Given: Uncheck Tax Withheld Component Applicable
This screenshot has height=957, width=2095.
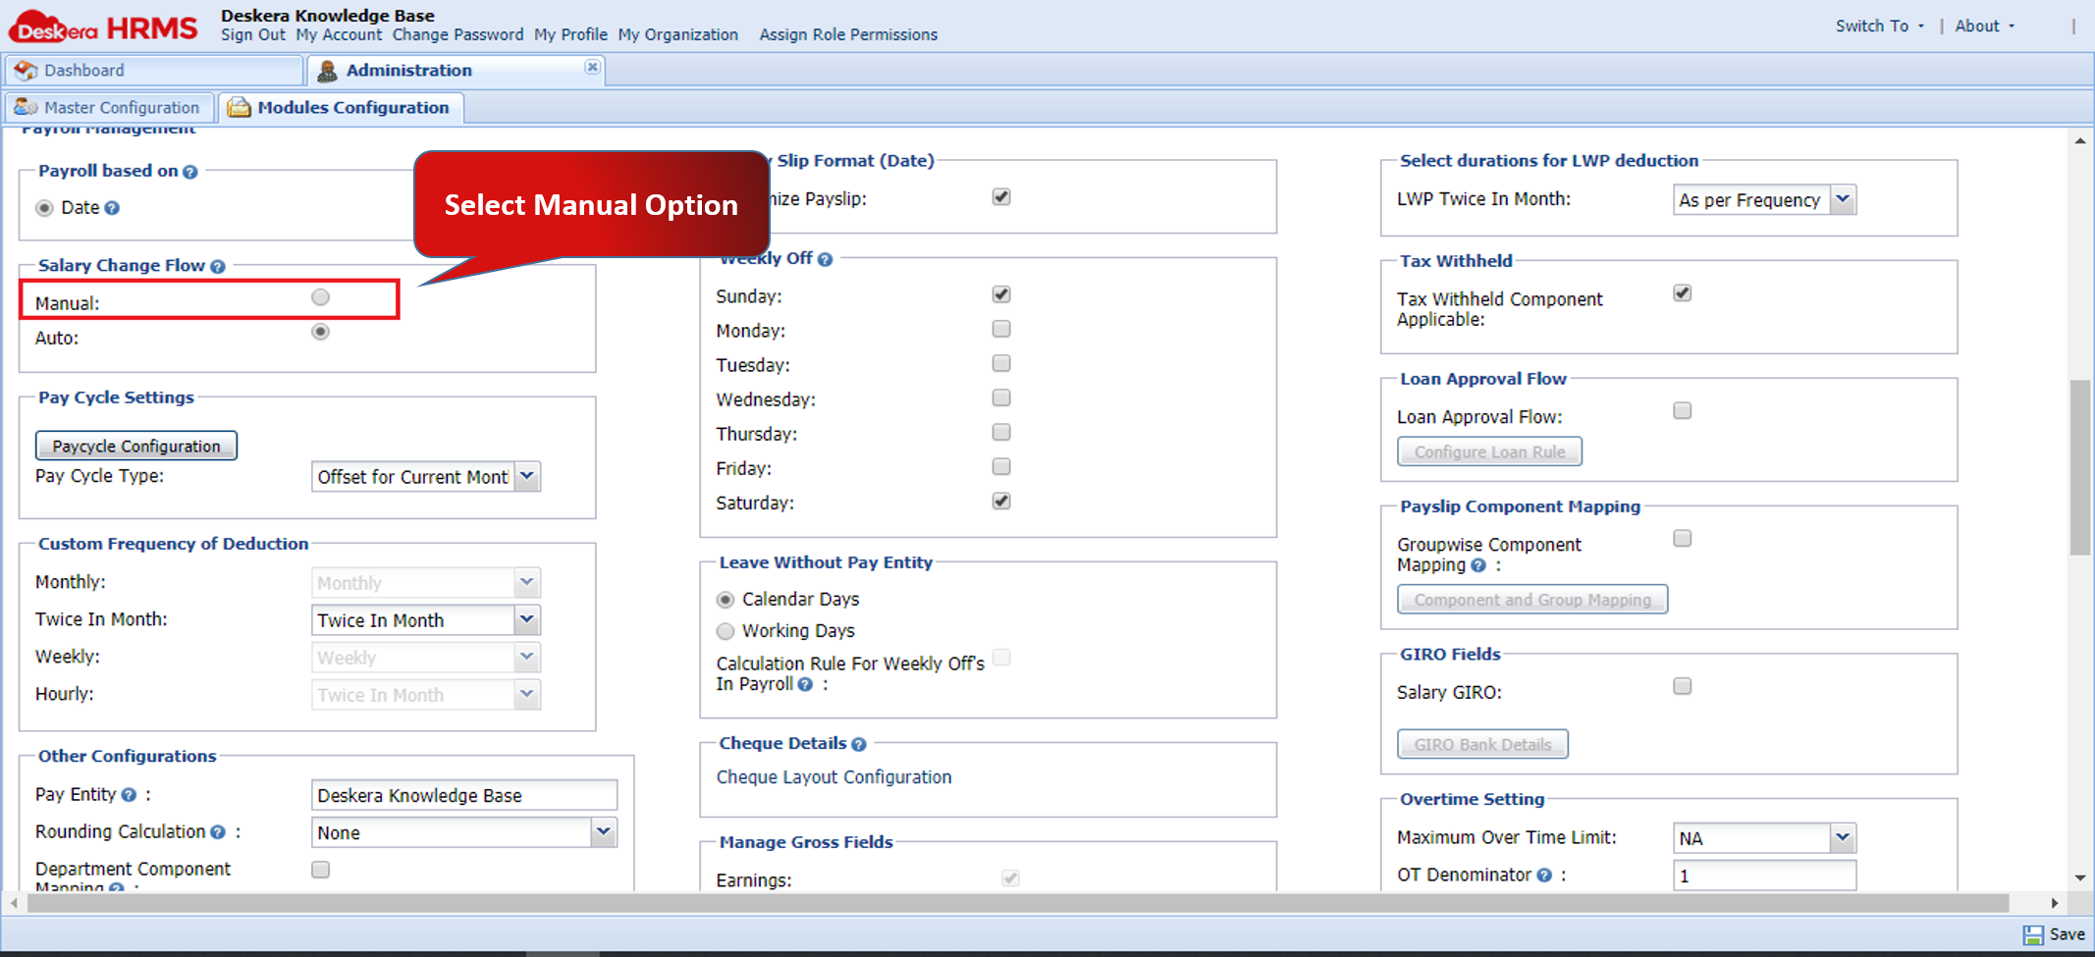Looking at the screenshot, I should [x=1682, y=292].
